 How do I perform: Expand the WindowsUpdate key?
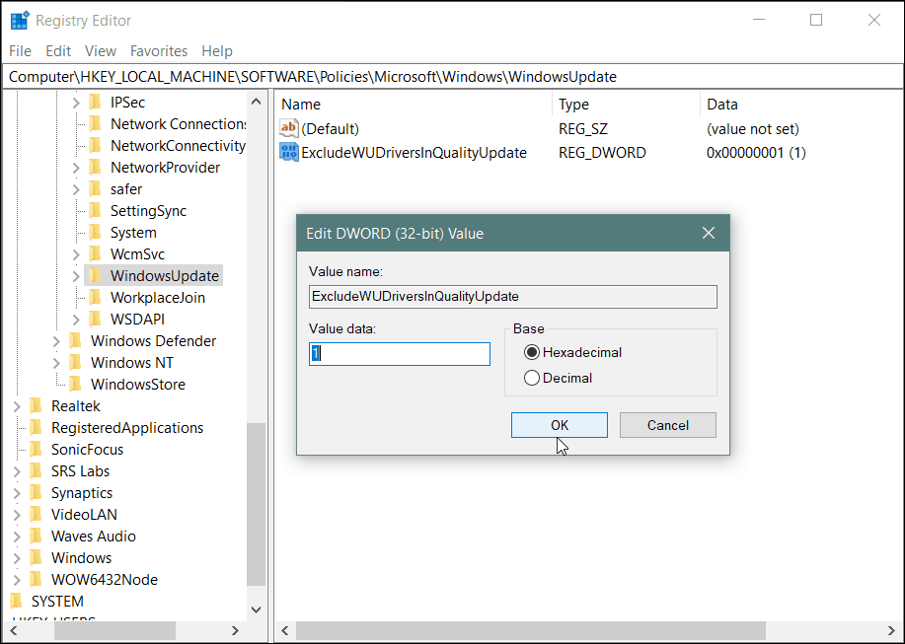[x=76, y=276]
